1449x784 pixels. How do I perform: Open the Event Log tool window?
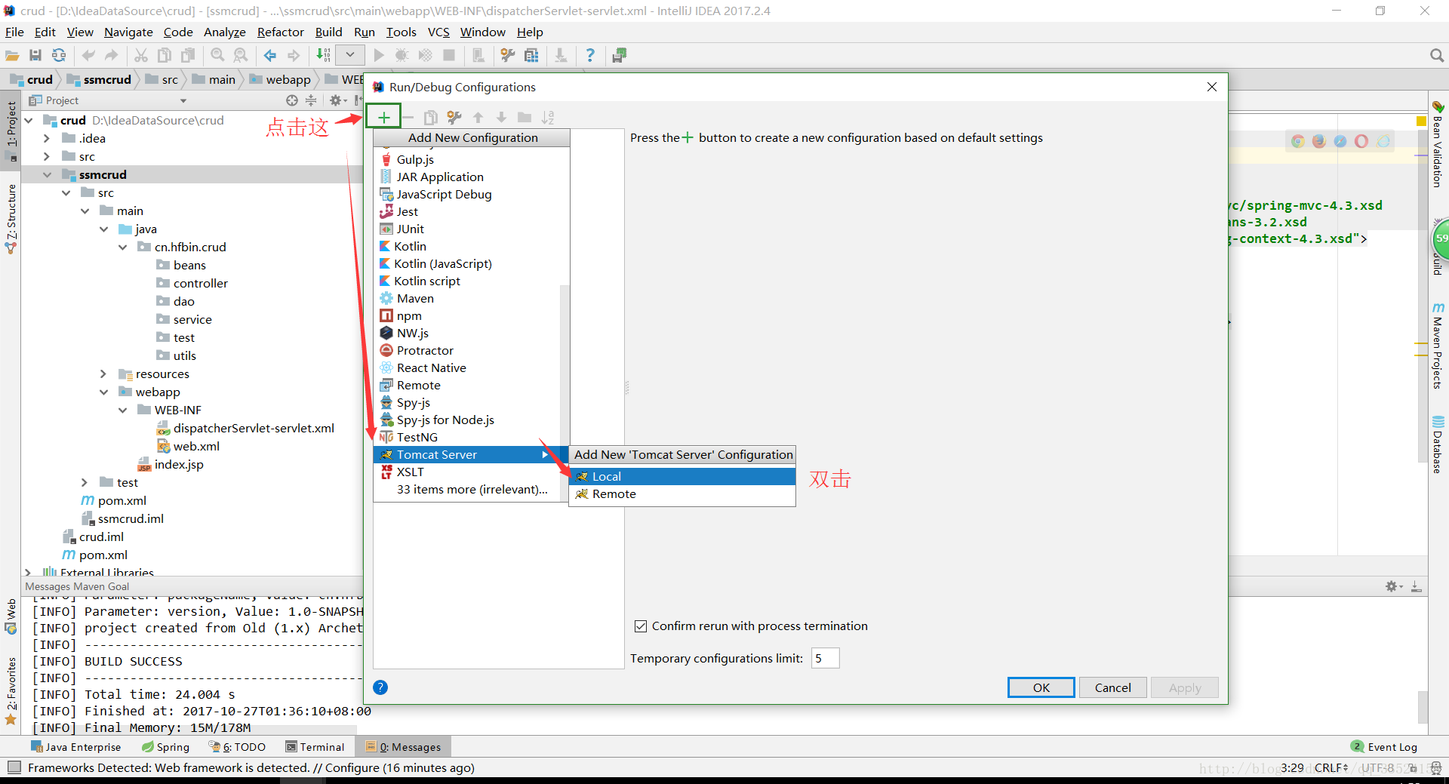click(1384, 747)
